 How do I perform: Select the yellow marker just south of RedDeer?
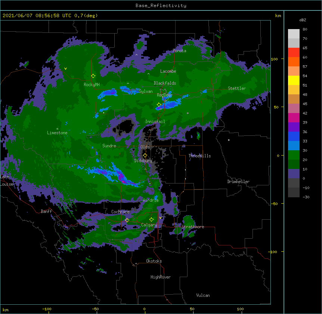pyautogui.click(x=159, y=105)
